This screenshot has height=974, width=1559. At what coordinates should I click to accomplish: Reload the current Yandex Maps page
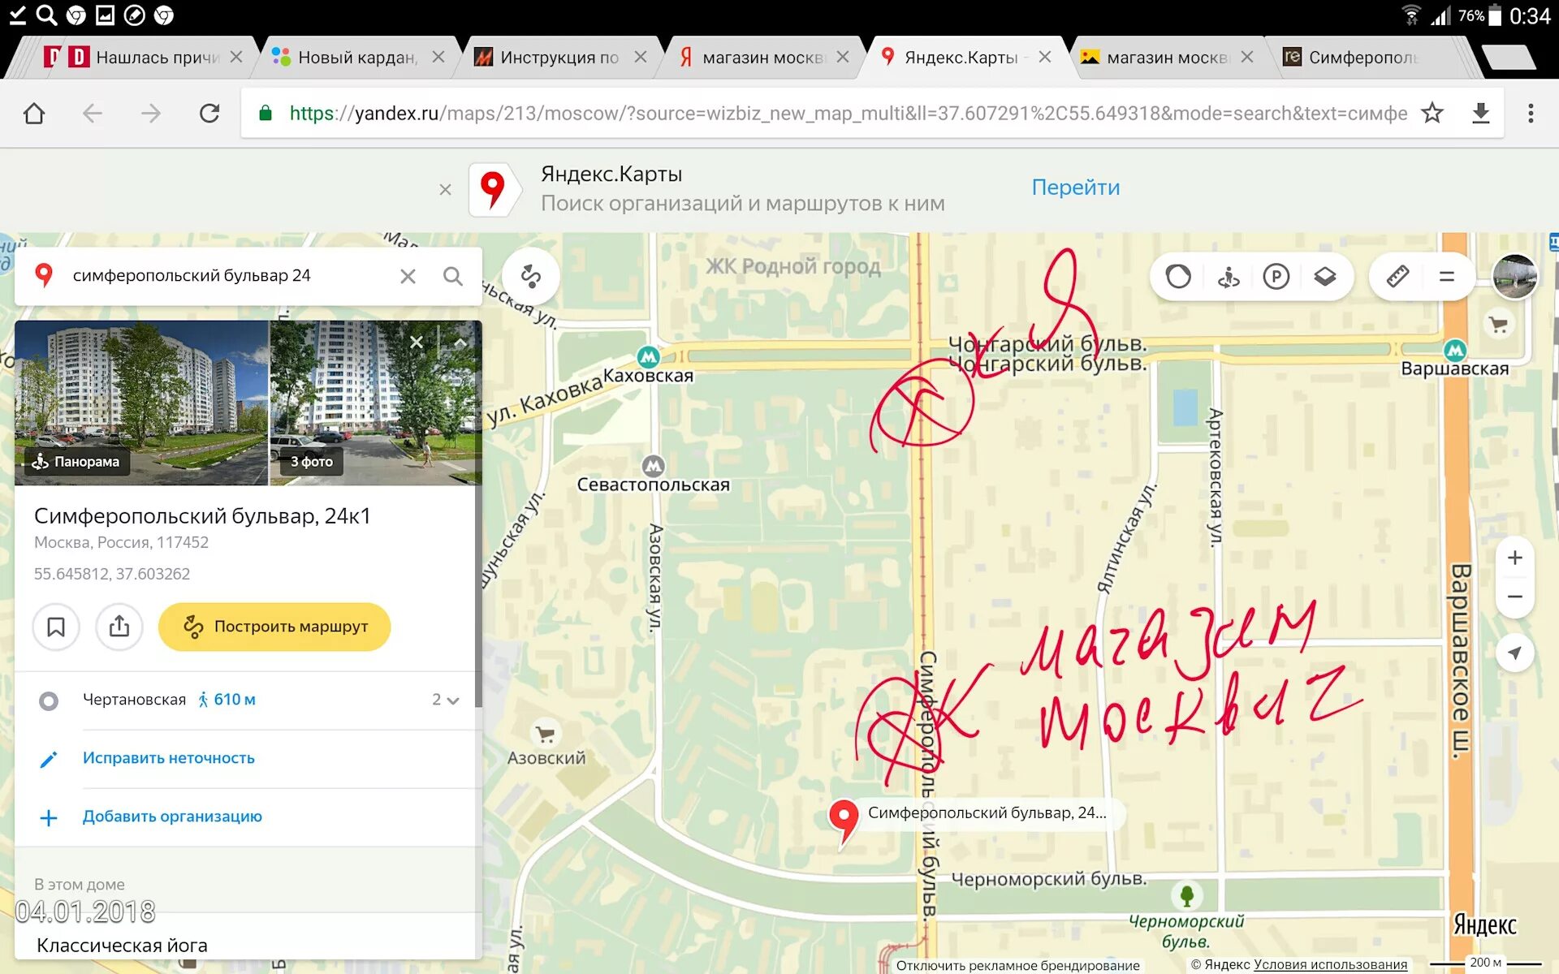tap(209, 113)
